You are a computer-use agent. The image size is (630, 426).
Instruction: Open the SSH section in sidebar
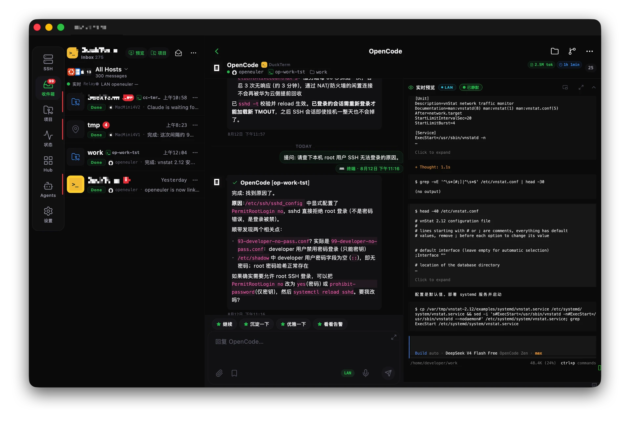pyautogui.click(x=48, y=62)
